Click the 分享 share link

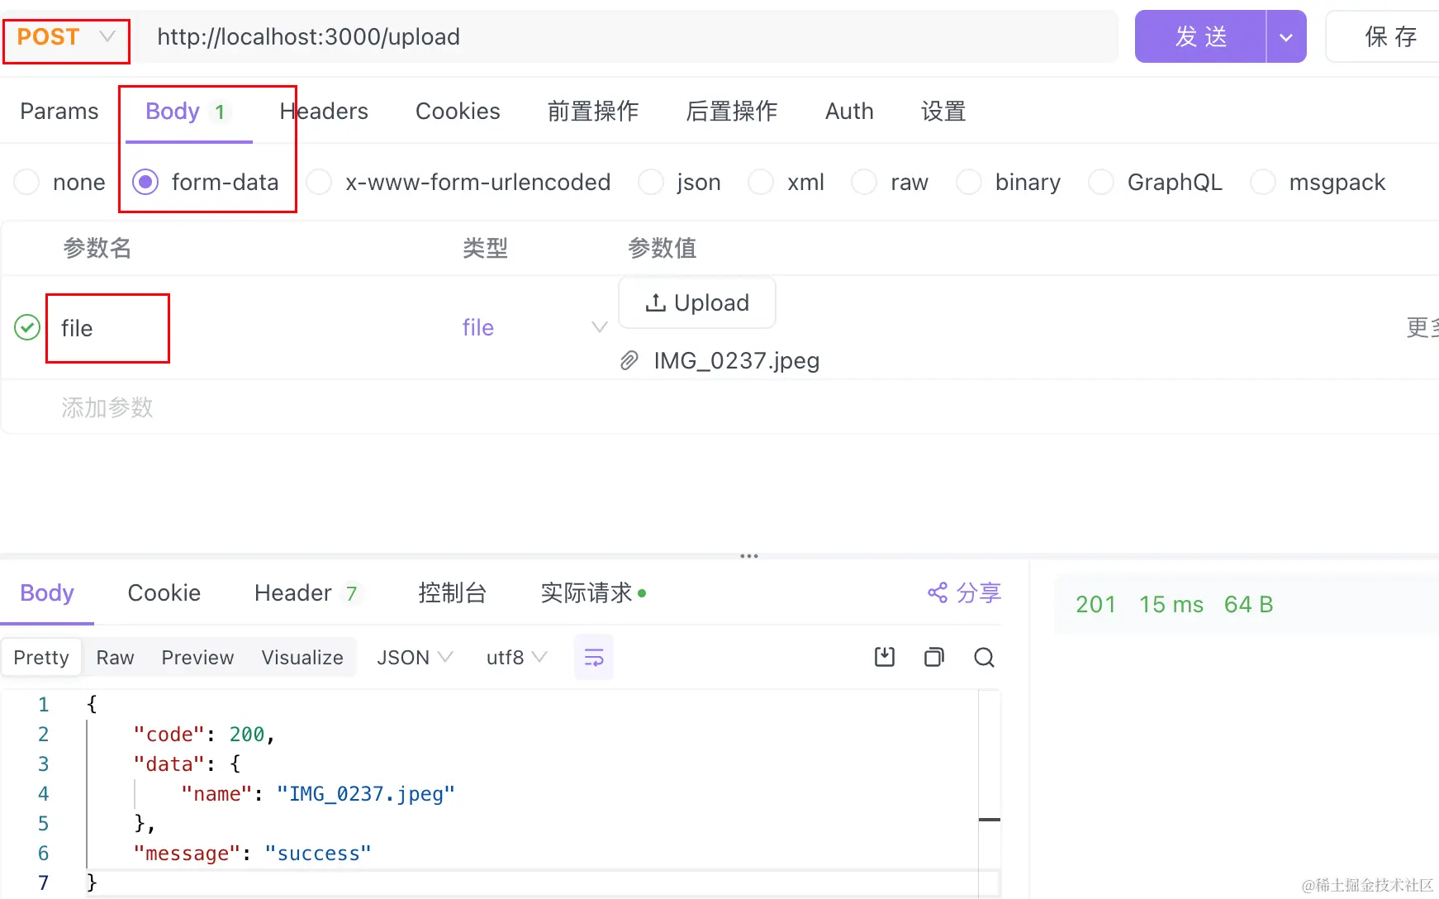click(964, 592)
